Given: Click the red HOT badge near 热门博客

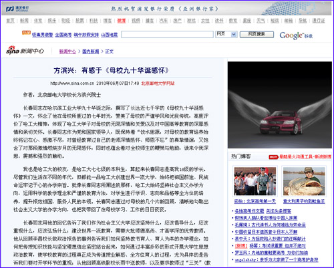Looking at the screenshot, I should tap(273, 157).
